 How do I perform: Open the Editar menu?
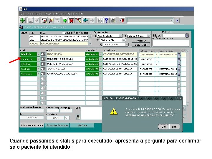click(30, 14)
